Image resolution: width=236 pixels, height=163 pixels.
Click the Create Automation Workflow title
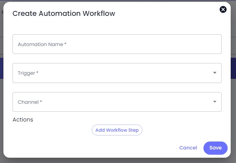click(64, 13)
